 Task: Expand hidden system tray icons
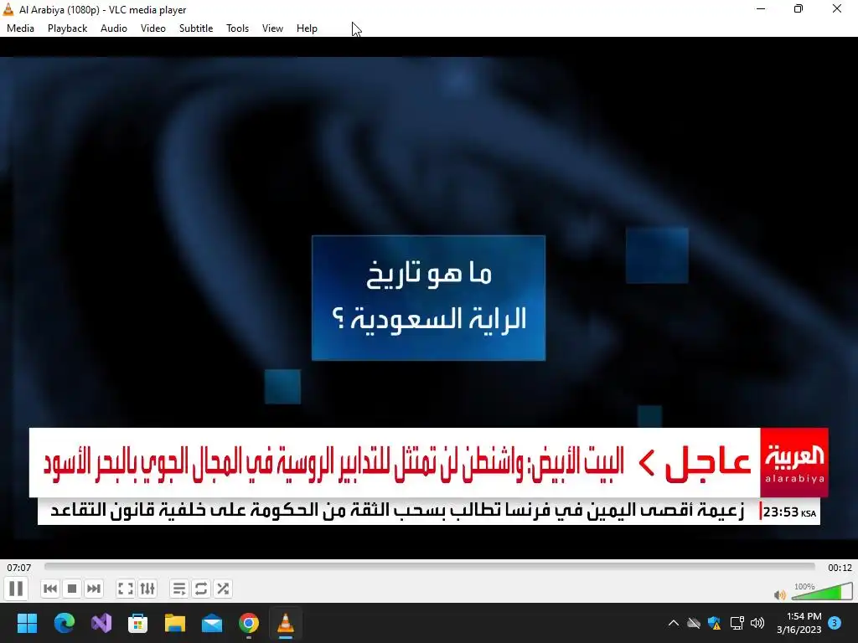coord(674,623)
